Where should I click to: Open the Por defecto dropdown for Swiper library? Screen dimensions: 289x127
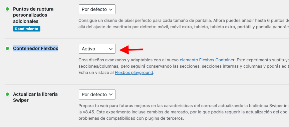click(97, 95)
